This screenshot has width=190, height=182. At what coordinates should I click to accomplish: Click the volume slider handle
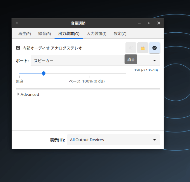44,73
